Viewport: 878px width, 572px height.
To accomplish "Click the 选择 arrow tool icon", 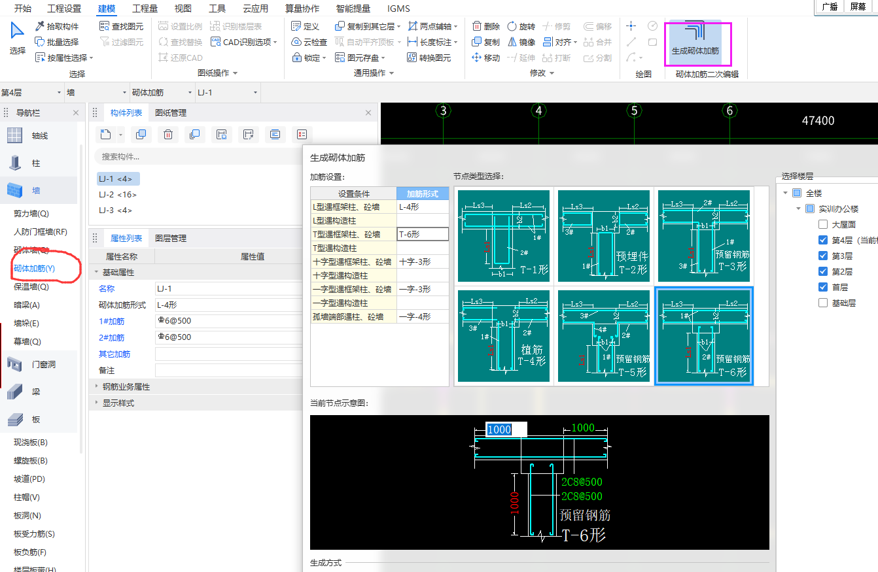I will [18, 31].
